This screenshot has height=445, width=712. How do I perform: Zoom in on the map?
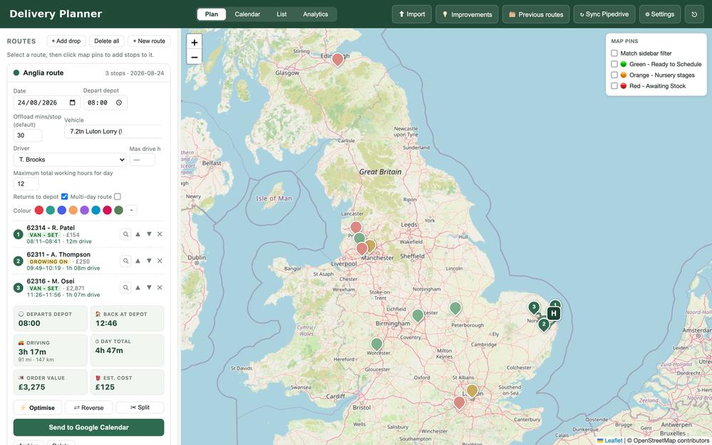pyautogui.click(x=194, y=42)
